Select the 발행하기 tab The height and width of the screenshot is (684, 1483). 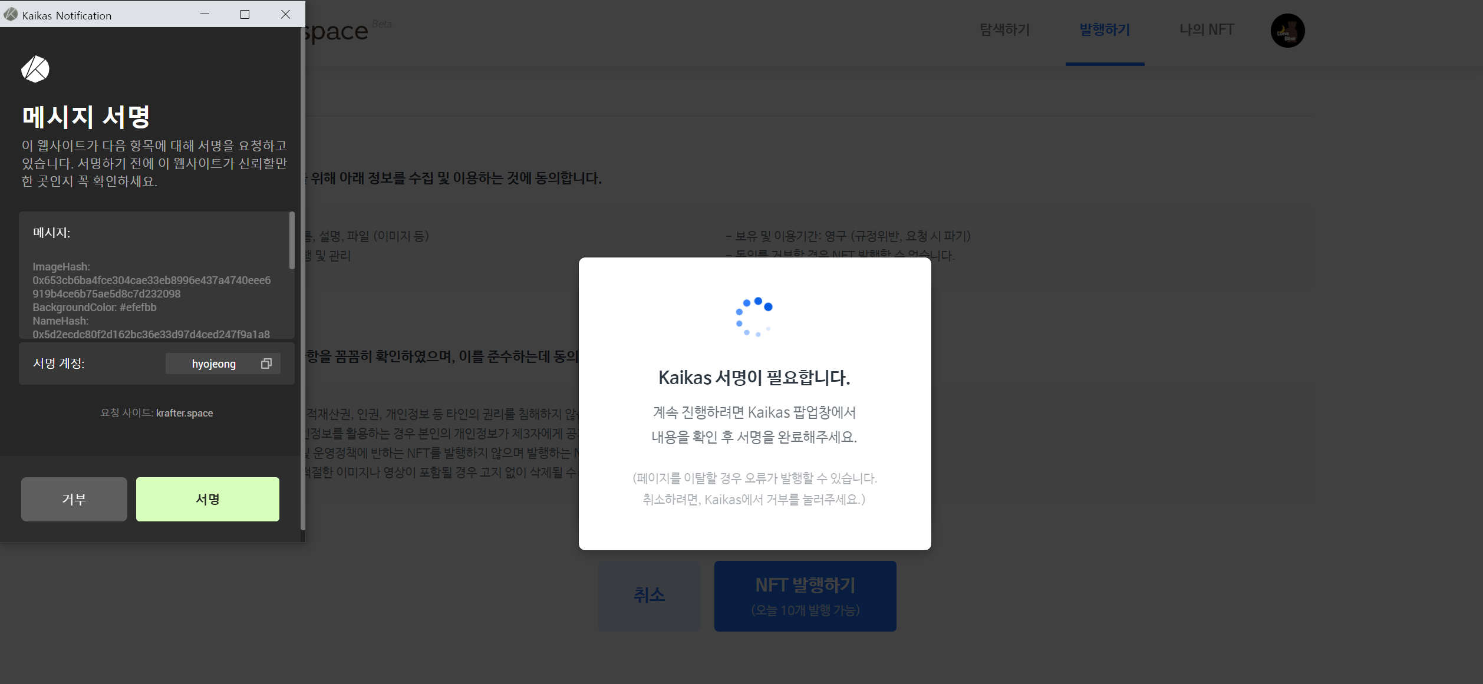coord(1105,29)
